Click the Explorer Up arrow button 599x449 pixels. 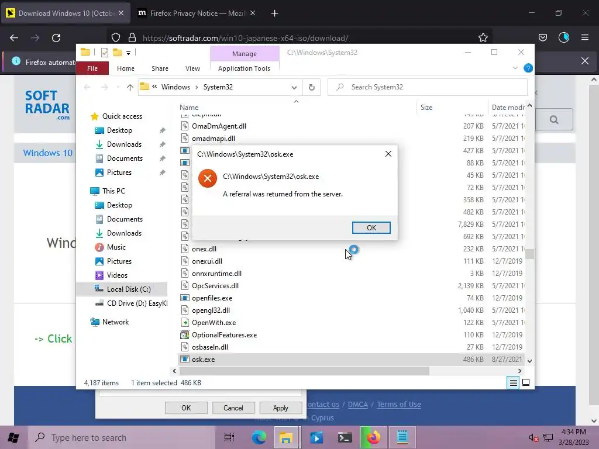pyautogui.click(x=130, y=87)
